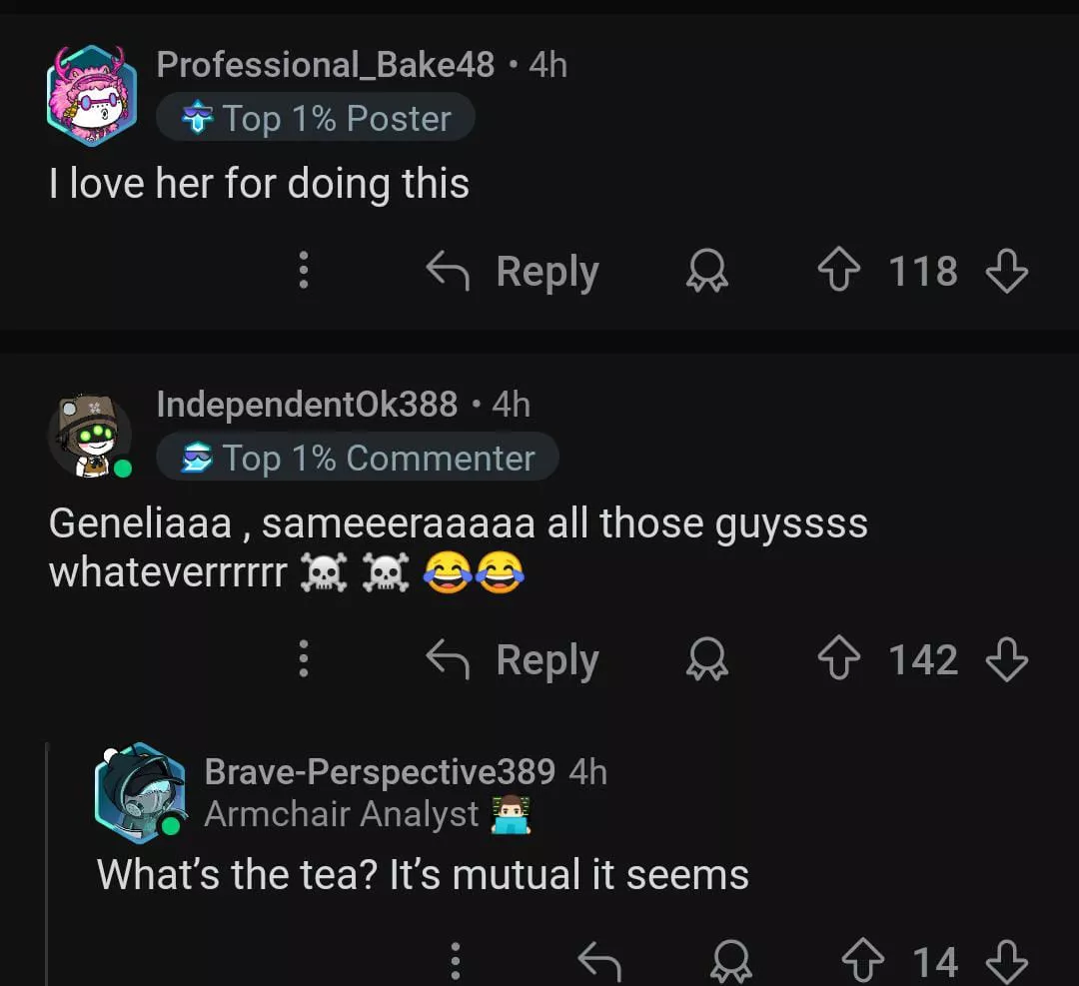Image resolution: width=1079 pixels, height=986 pixels.
Task: Open three-dot menu on IndependentOk388's comment
Action: 304,660
